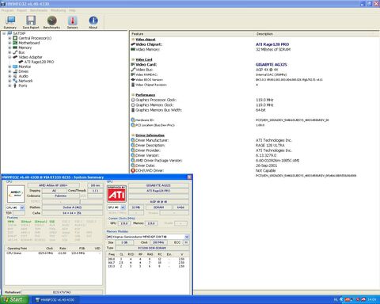This screenshot has height=304, width=380.
Task: Click the Bus tree icon
Action: 15,52
